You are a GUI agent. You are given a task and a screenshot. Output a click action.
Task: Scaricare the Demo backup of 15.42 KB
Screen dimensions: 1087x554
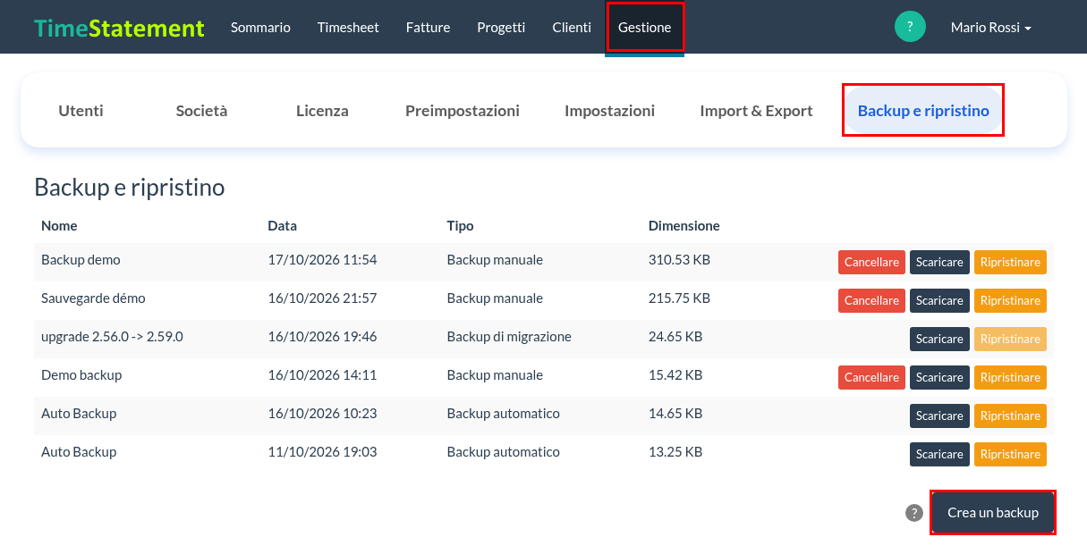(x=939, y=378)
